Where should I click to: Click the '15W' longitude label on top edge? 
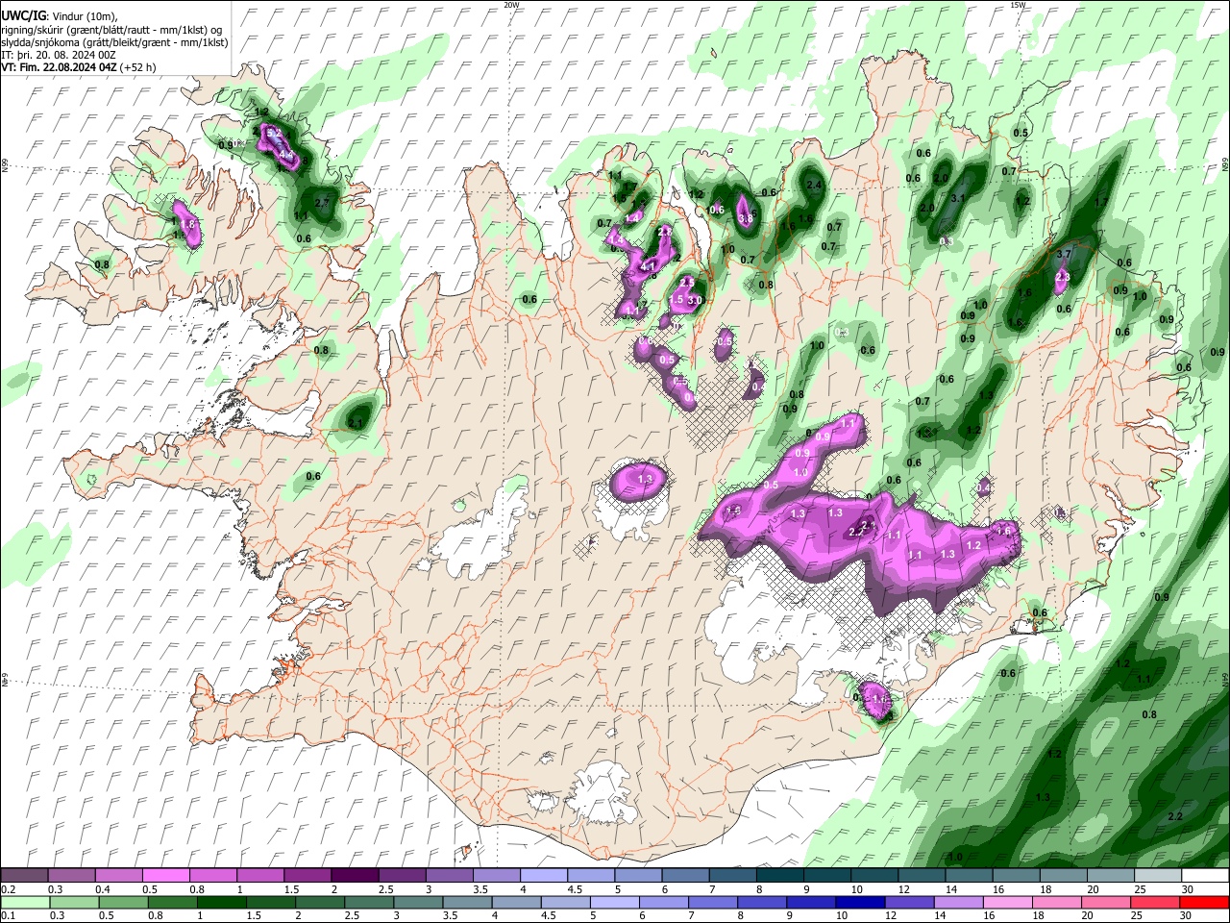1018,5
